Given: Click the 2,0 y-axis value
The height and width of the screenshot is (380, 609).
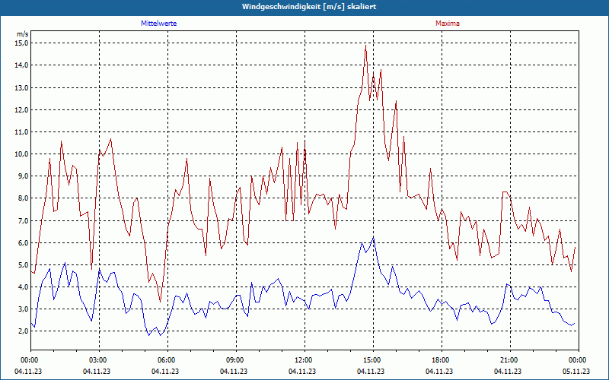Looking at the screenshot, I should 24,331.
